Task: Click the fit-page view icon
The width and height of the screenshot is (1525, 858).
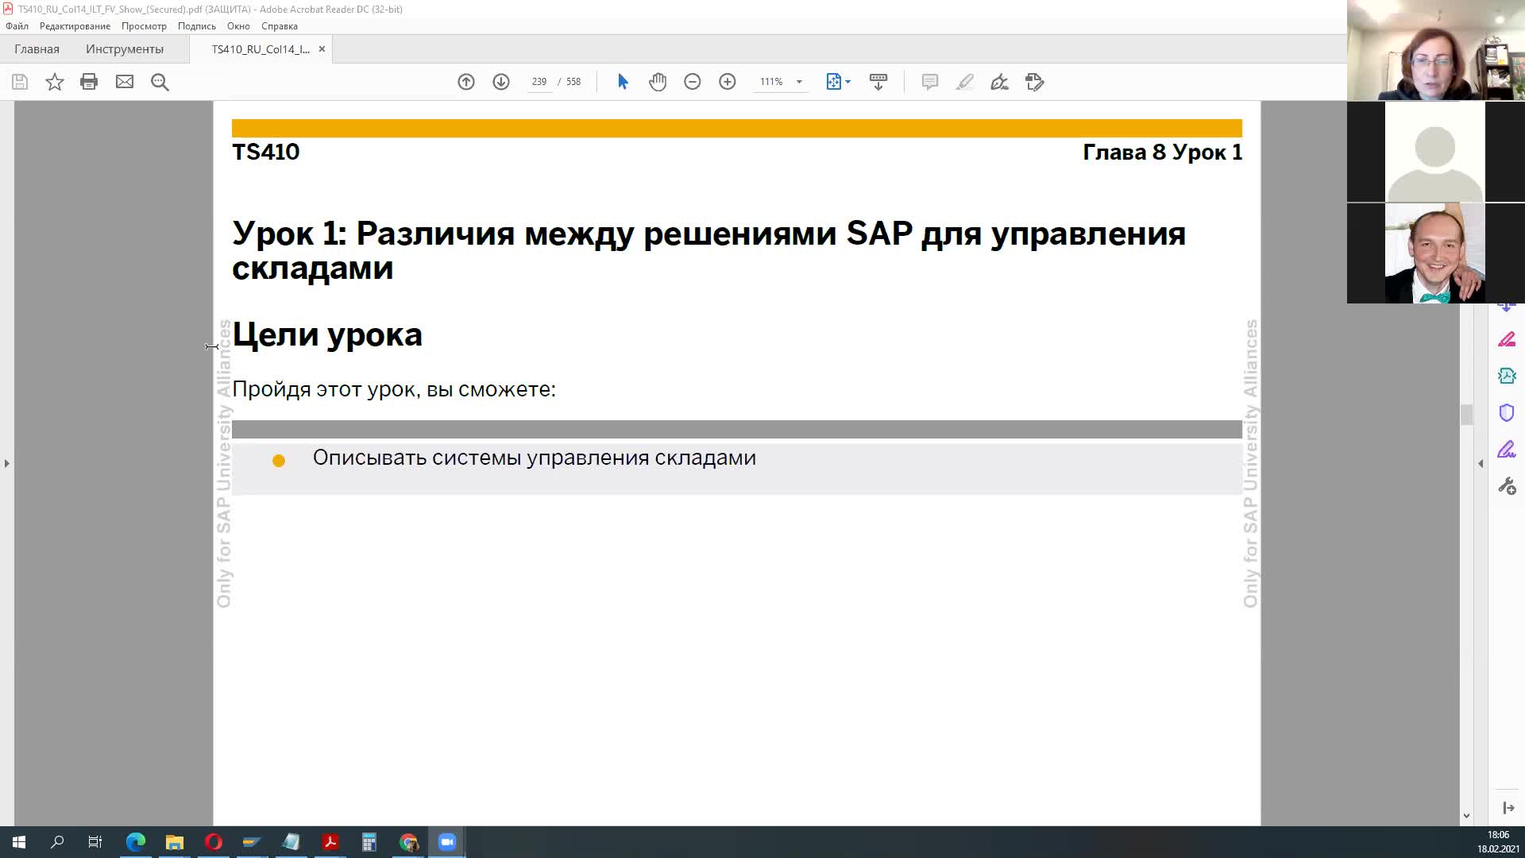Action: [834, 82]
